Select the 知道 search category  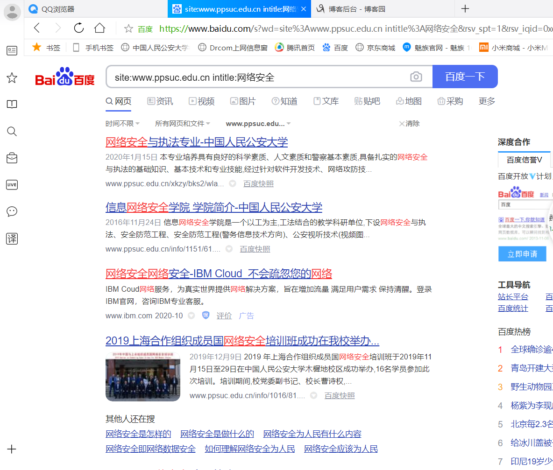coord(284,101)
